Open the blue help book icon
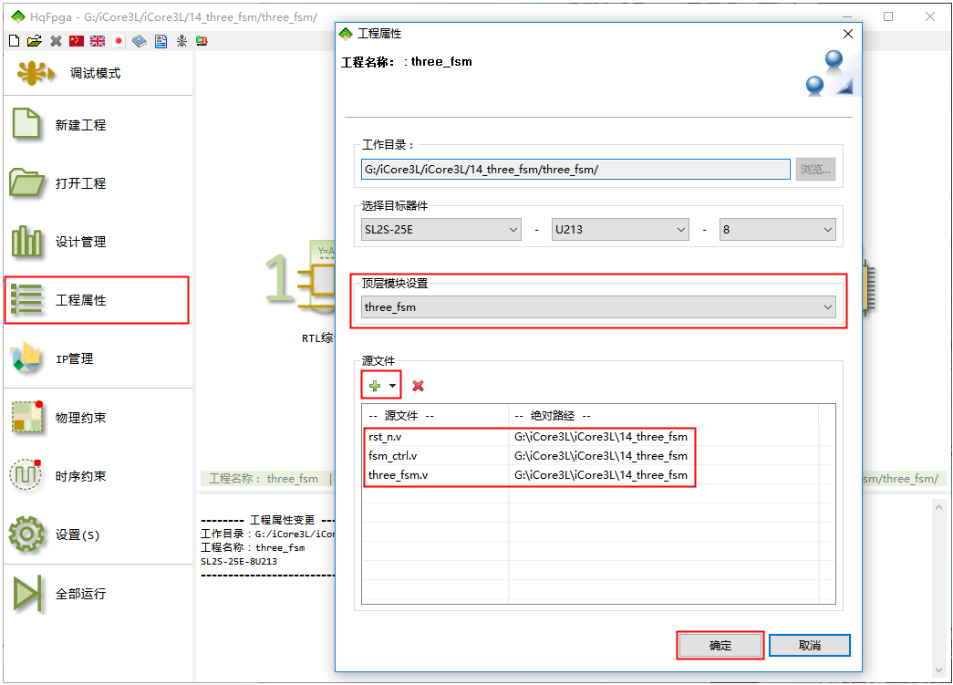953x685 pixels. tap(140, 41)
